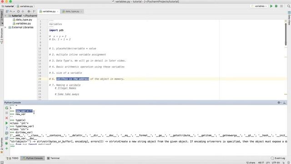
Task: Open the Event Log
Action: 278,158
